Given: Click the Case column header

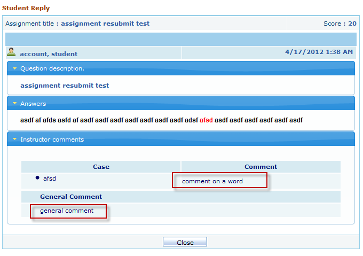Looking at the screenshot, I should click(101, 167).
